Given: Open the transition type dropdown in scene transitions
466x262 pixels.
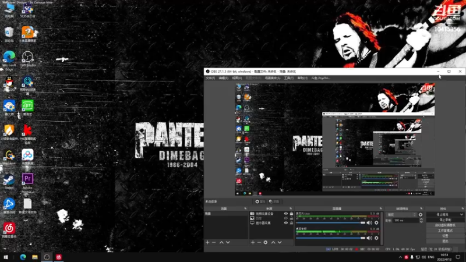Looking at the screenshot, I should click(401, 214).
